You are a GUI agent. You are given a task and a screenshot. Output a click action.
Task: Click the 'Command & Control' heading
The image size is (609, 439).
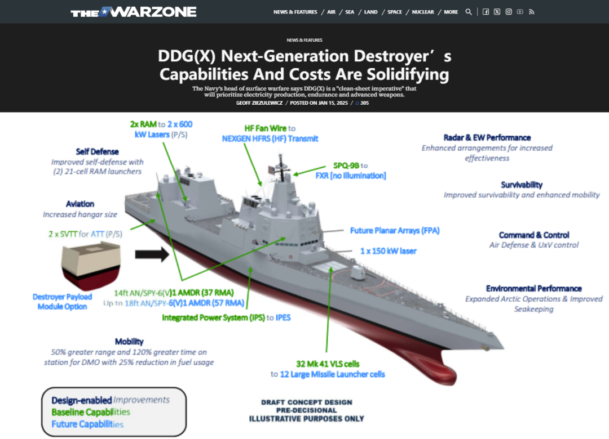click(x=534, y=235)
